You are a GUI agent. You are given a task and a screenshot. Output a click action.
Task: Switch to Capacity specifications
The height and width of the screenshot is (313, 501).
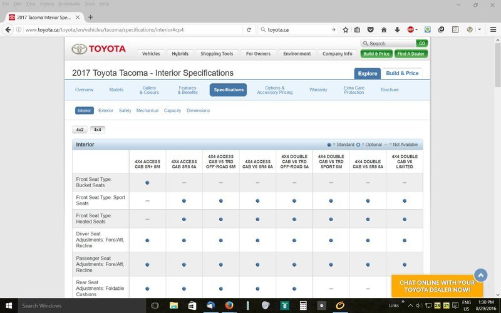[x=172, y=111]
